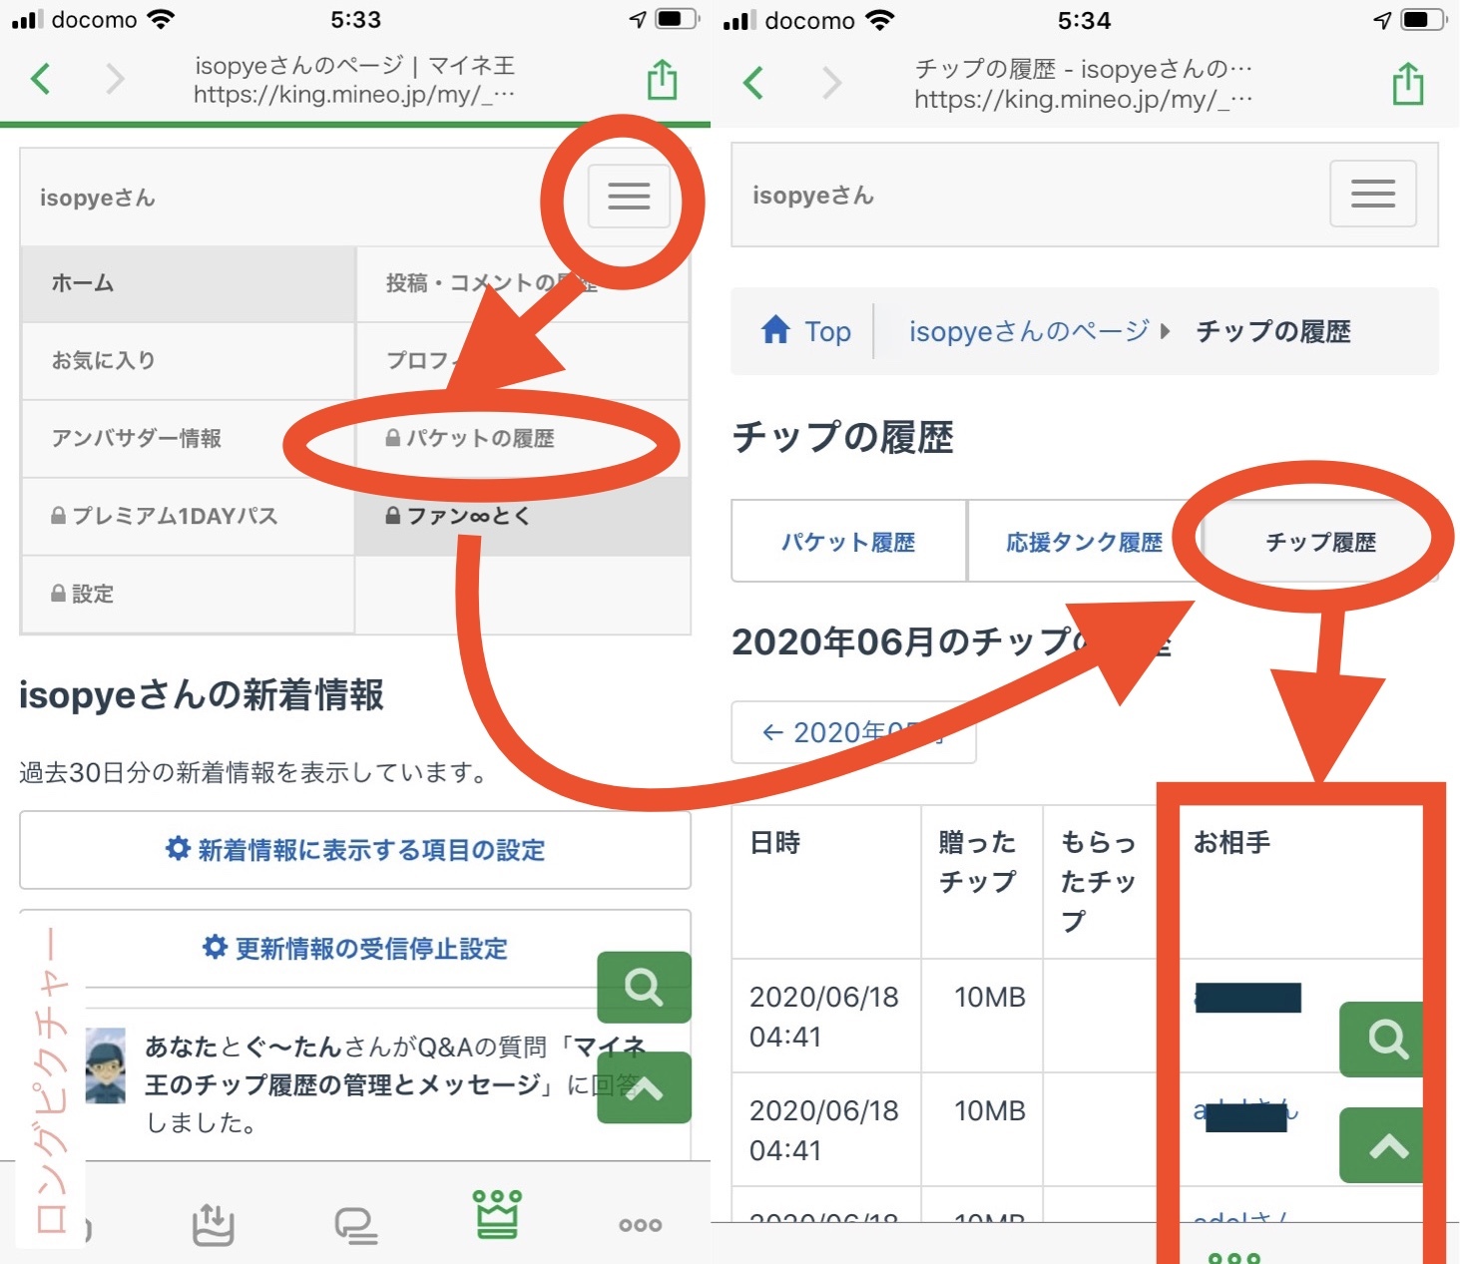Click 新着情報に表示する項目の設定 button
1460x1264 pixels.
click(355, 850)
